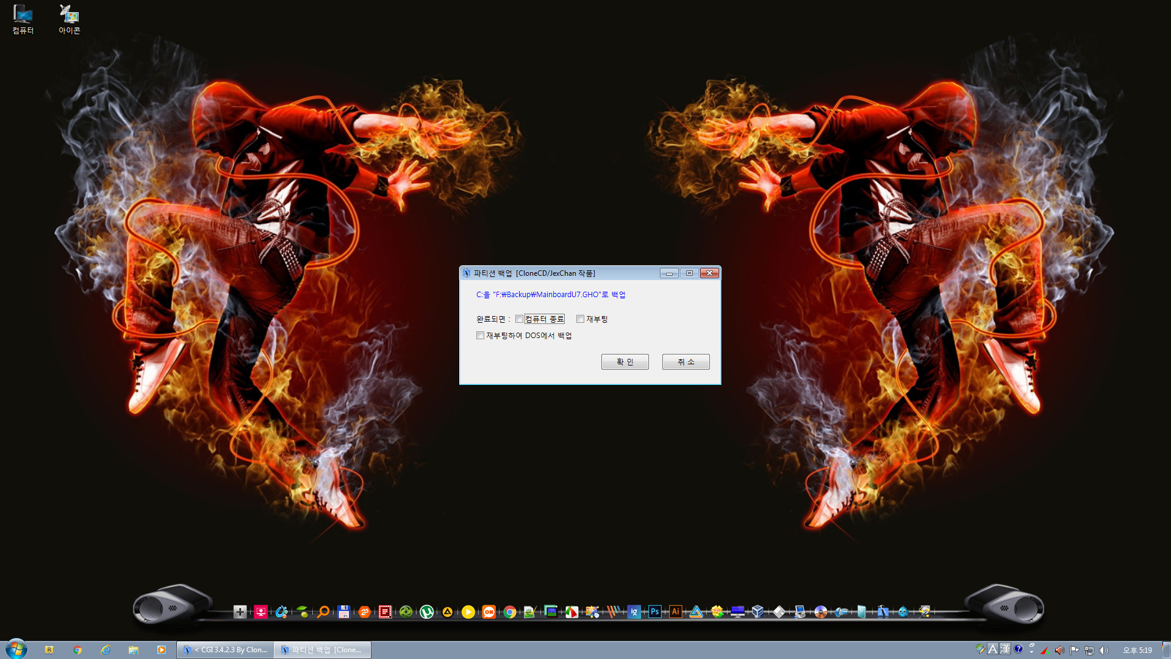Open the pink monitor app in dock
This screenshot has height=659, width=1171.
[x=261, y=611]
